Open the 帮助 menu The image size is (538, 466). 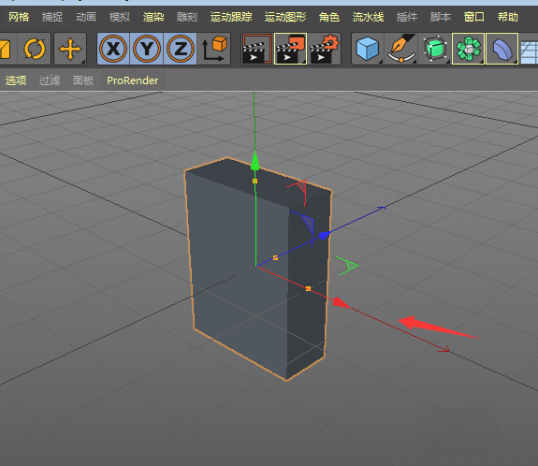pos(508,17)
